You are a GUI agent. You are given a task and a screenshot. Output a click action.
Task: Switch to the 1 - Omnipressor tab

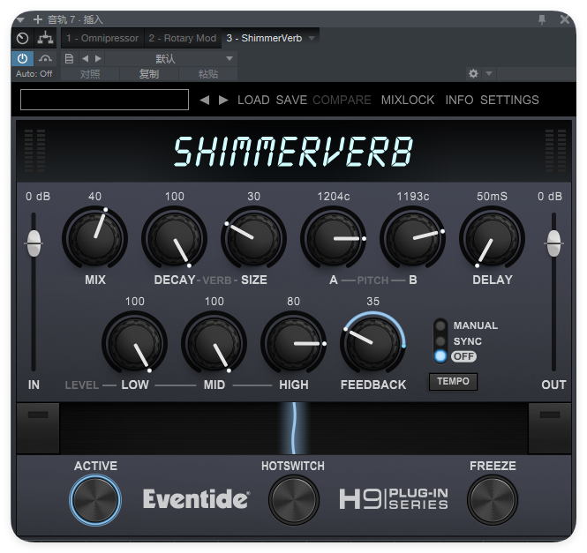[x=102, y=38]
